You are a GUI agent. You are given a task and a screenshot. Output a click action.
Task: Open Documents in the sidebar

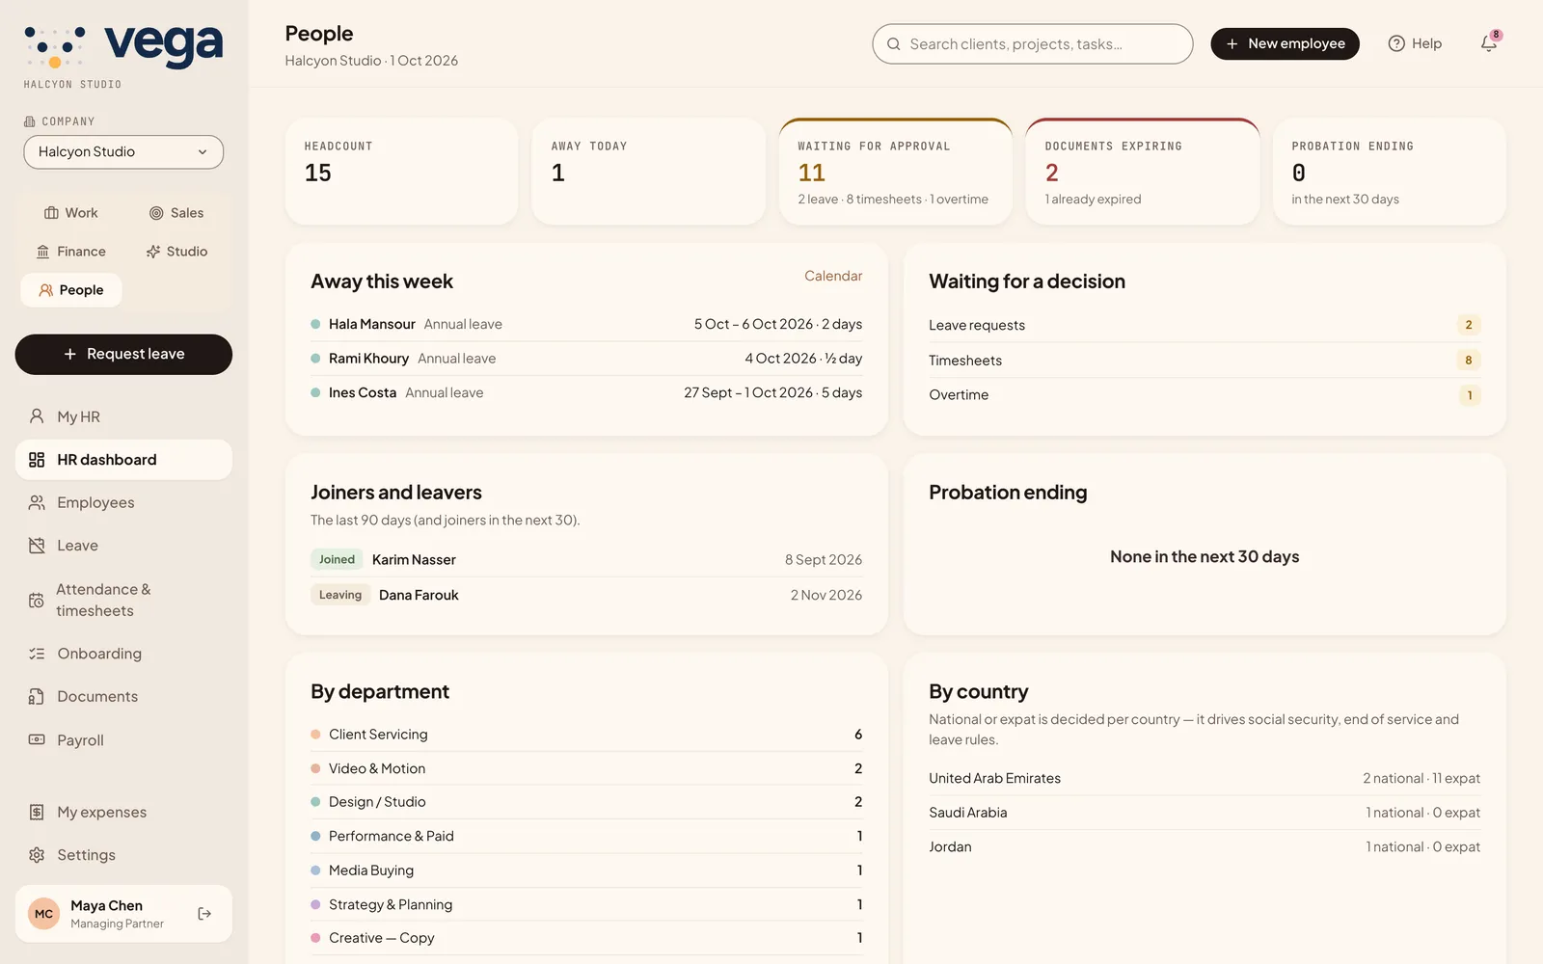[123, 696]
